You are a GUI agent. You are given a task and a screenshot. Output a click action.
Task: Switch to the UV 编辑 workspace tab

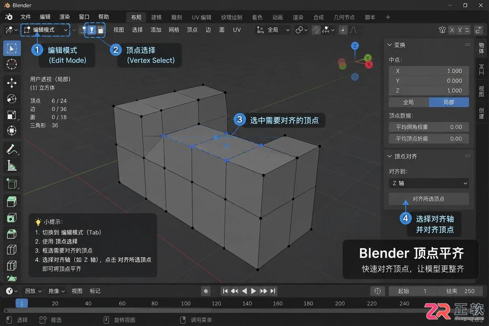click(201, 17)
